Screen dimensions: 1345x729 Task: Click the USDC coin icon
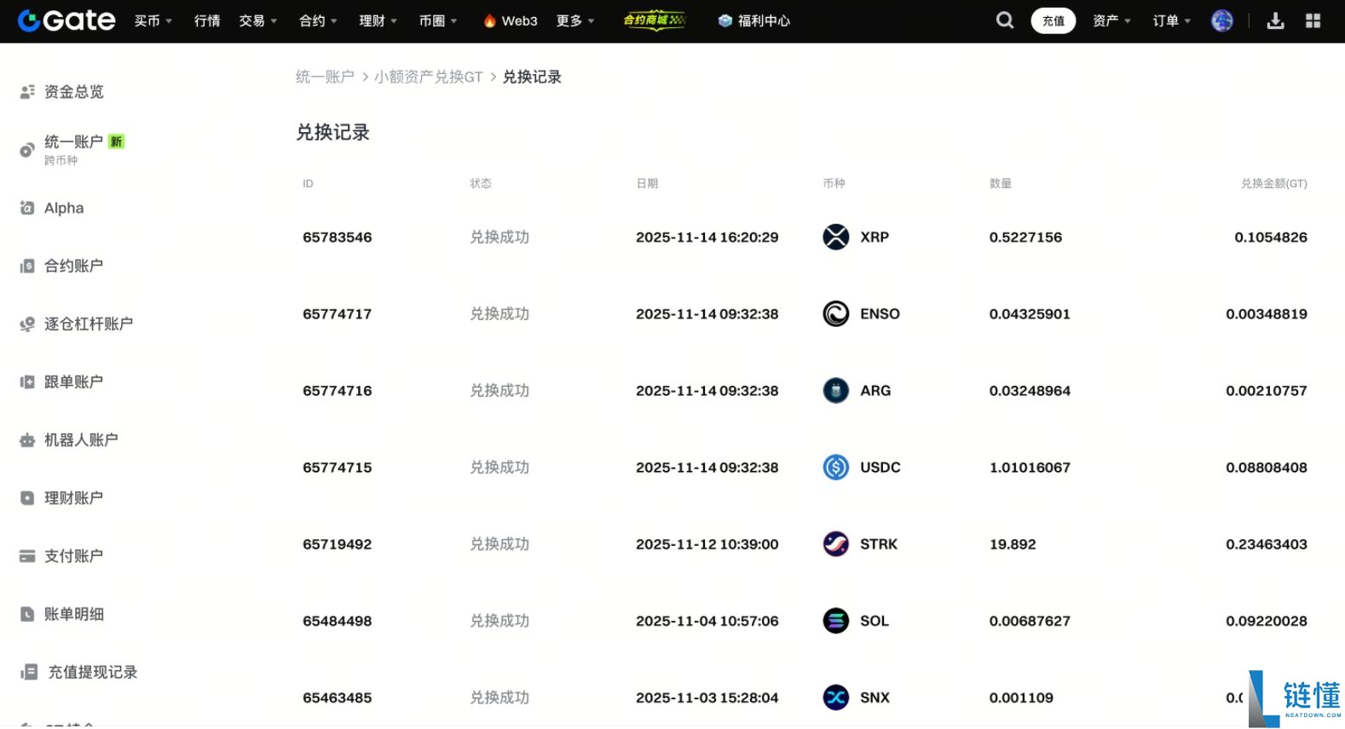[835, 467]
